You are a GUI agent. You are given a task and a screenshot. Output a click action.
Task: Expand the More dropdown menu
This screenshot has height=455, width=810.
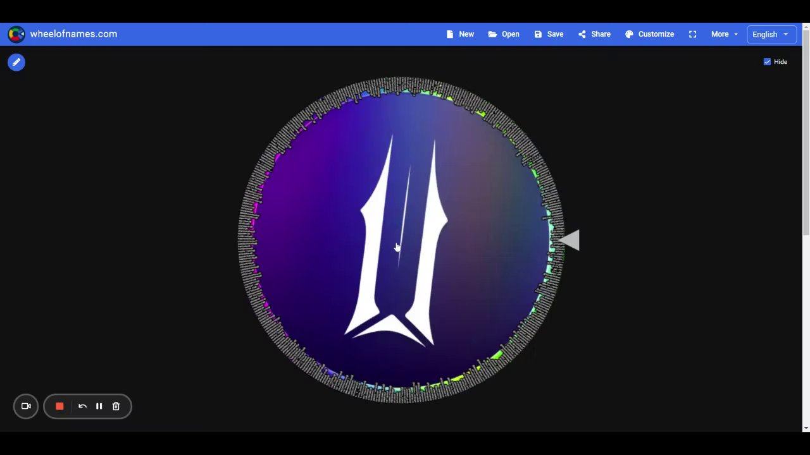point(725,34)
